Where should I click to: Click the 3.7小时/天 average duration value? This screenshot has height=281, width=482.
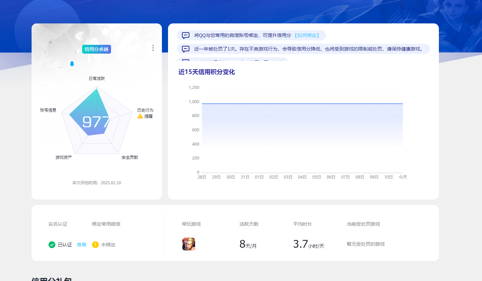coord(309,244)
